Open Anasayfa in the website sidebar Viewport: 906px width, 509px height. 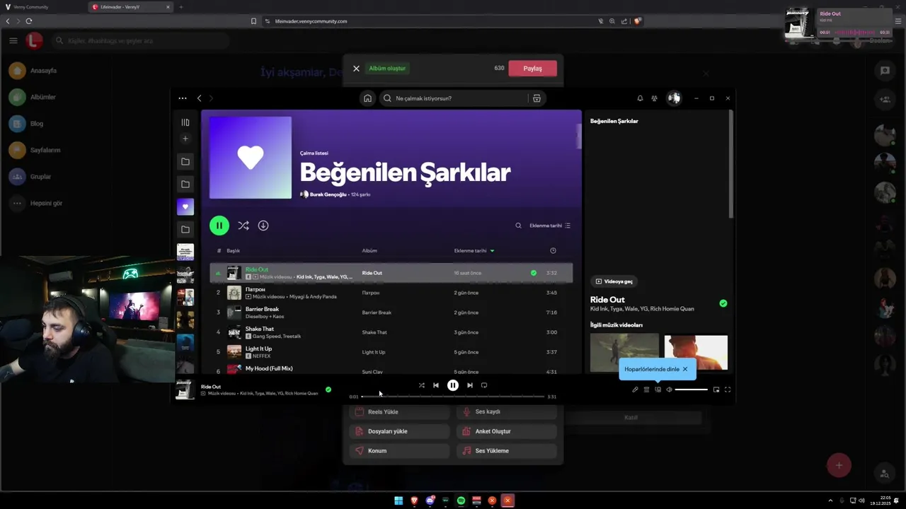point(34,71)
